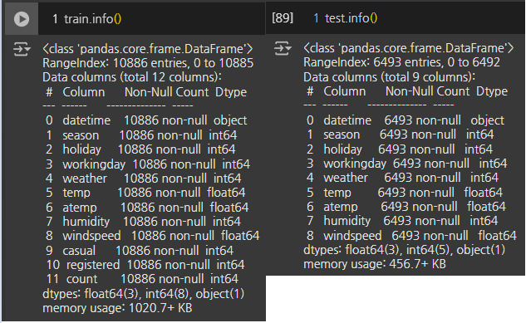
Task: Click the 'windspeed' row in test output
Action: pyautogui.click(x=411, y=236)
